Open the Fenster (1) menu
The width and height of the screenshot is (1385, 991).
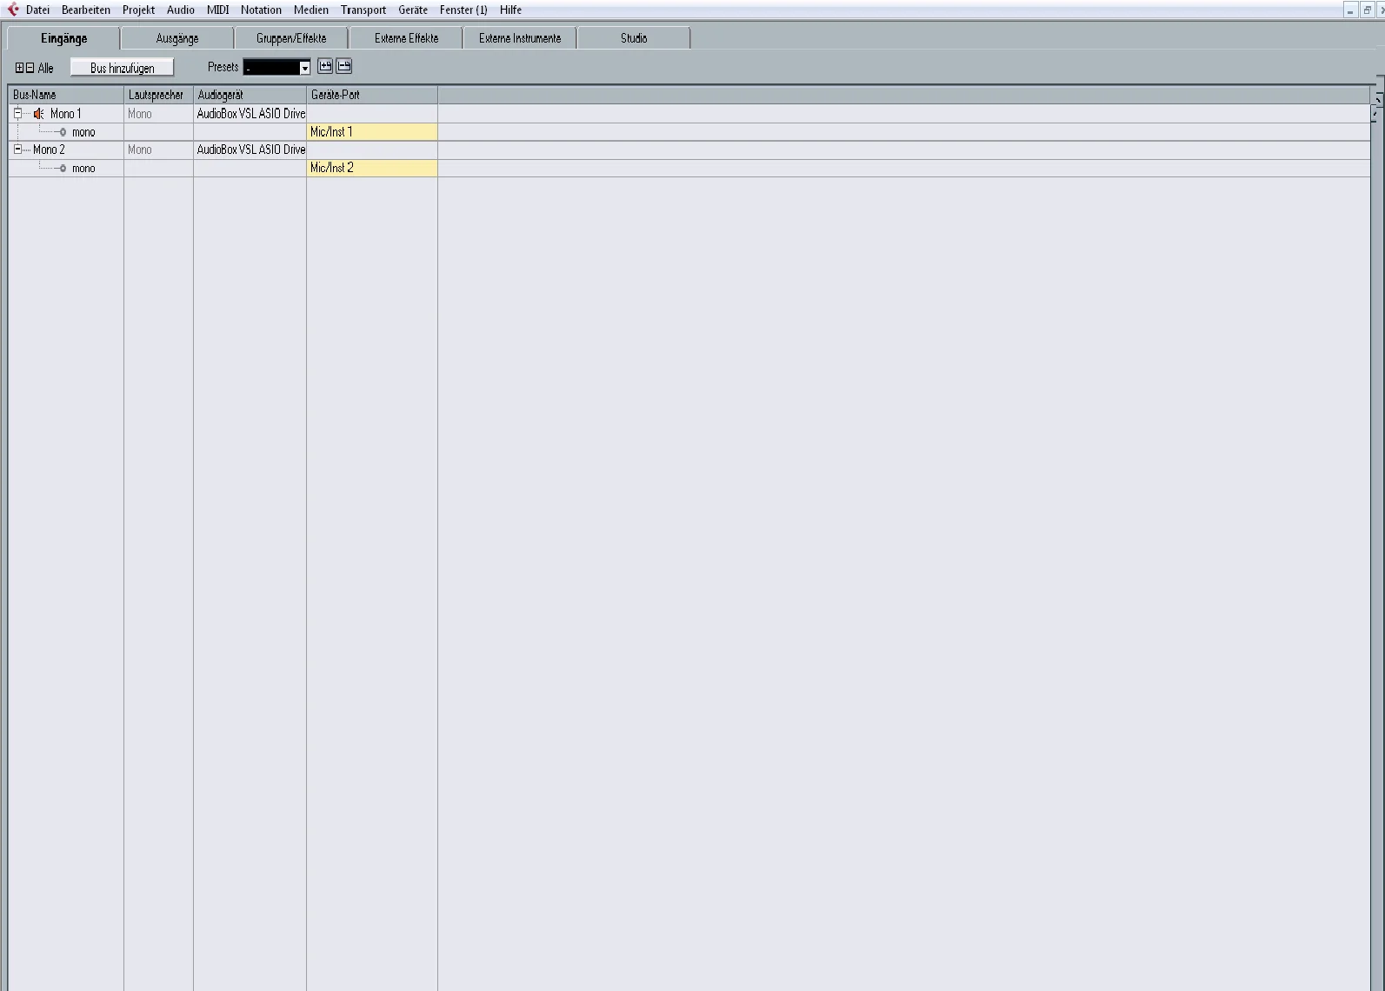tap(463, 10)
